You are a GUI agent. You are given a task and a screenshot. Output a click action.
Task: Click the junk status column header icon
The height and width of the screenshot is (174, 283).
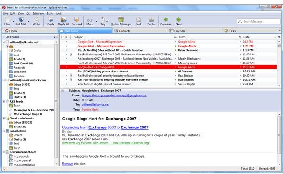tap(240, 37)
